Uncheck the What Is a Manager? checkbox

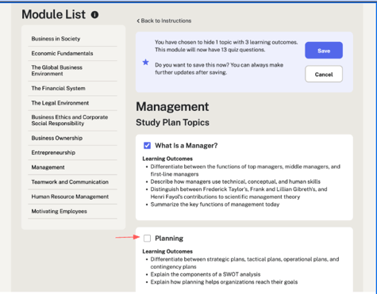(x=147, y=146)
